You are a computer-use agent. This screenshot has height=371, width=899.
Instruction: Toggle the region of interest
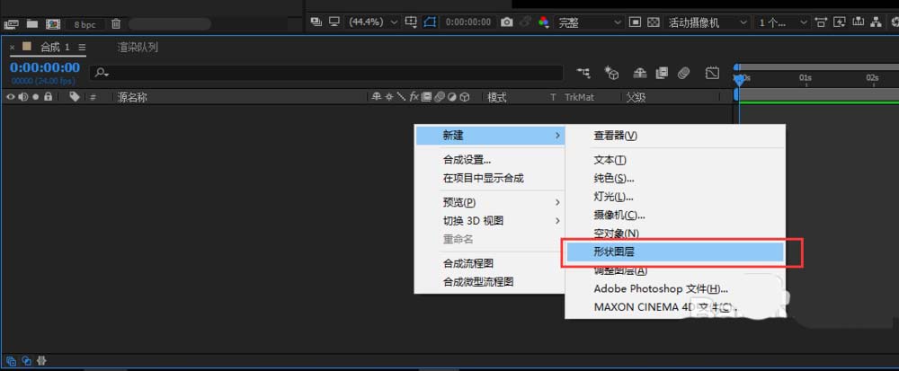pos(635,22)
